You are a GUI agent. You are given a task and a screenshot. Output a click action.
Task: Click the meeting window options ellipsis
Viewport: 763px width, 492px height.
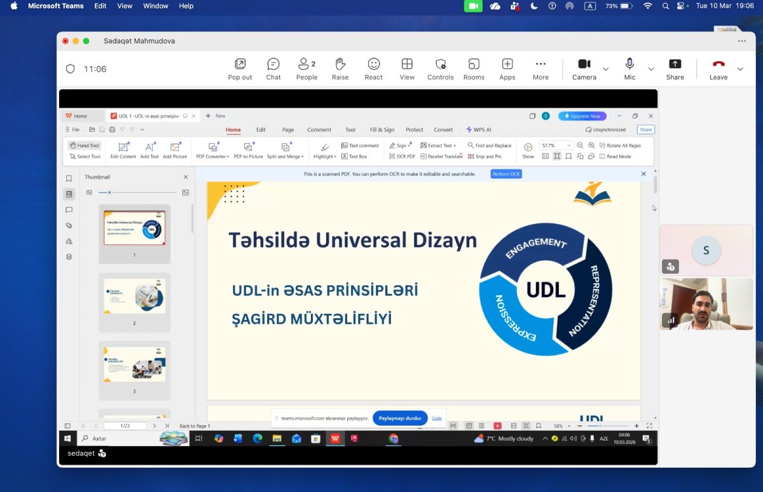[742, 41]
